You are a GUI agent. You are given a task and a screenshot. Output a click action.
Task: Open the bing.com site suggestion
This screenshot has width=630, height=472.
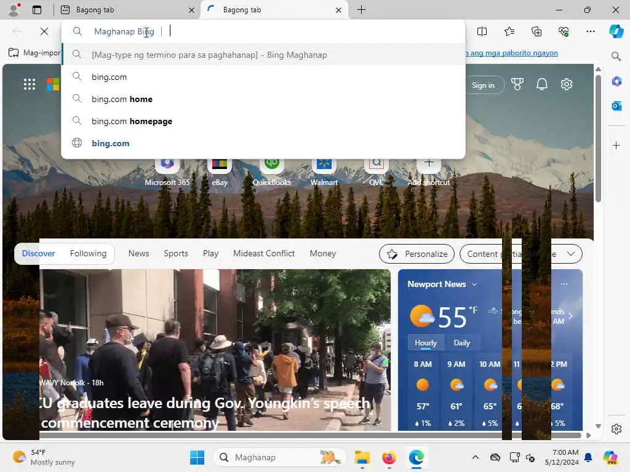pos(263,143)
